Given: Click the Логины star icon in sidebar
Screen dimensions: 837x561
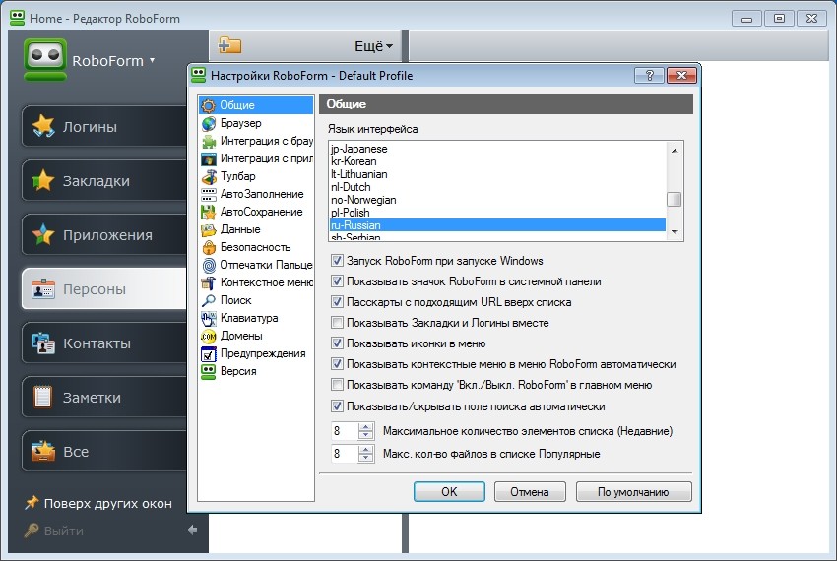Looking at the screenshot, I should pyautogui.click(x=43, y=127).
